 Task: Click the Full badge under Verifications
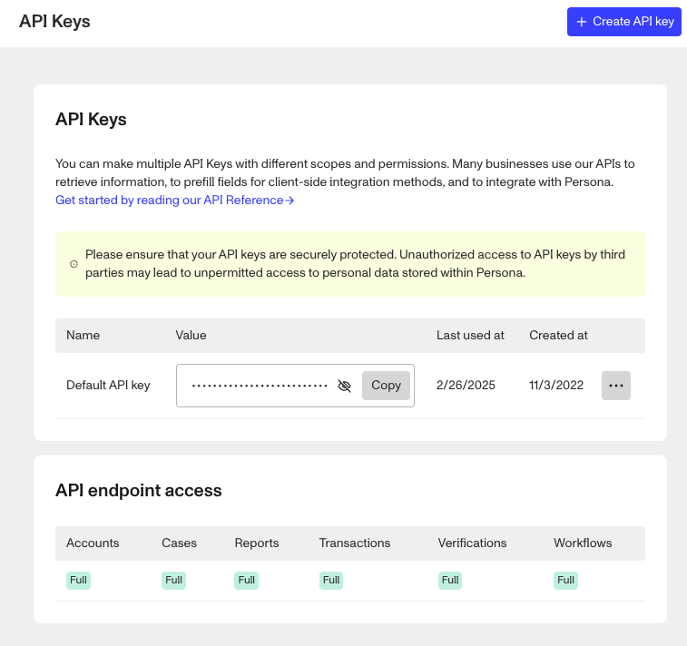450,581
